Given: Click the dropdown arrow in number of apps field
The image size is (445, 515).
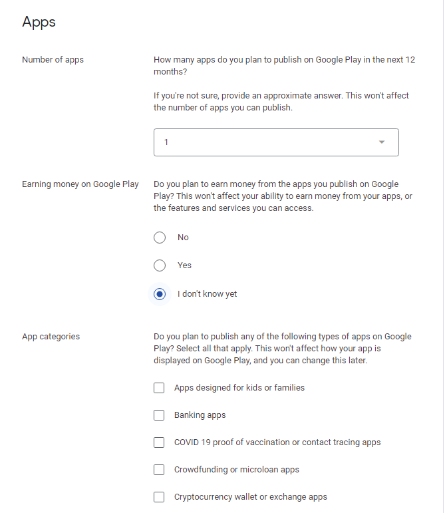Looking at the screenshot, I should coord(382,142).
